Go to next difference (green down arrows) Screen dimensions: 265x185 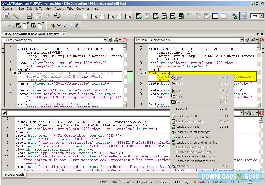tap(94, 16)
